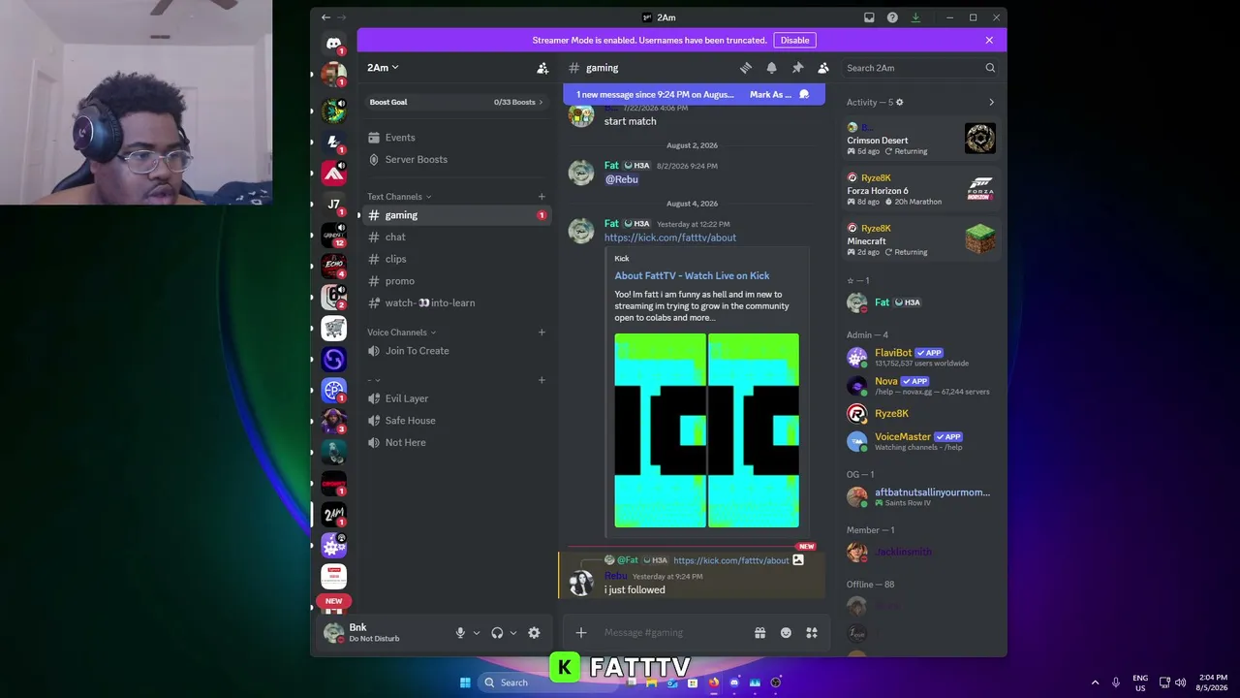Open headphone output options chevron
1240x698 pixels.
pos(512,633)
